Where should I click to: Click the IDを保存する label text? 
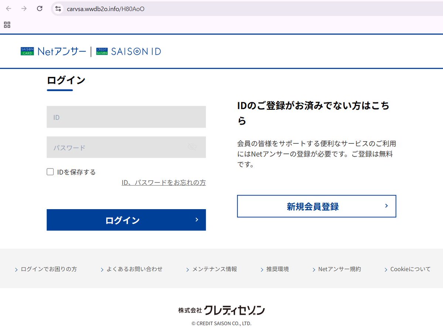76,172
